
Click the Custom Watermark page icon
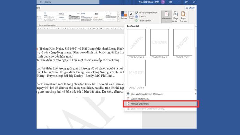128,99
